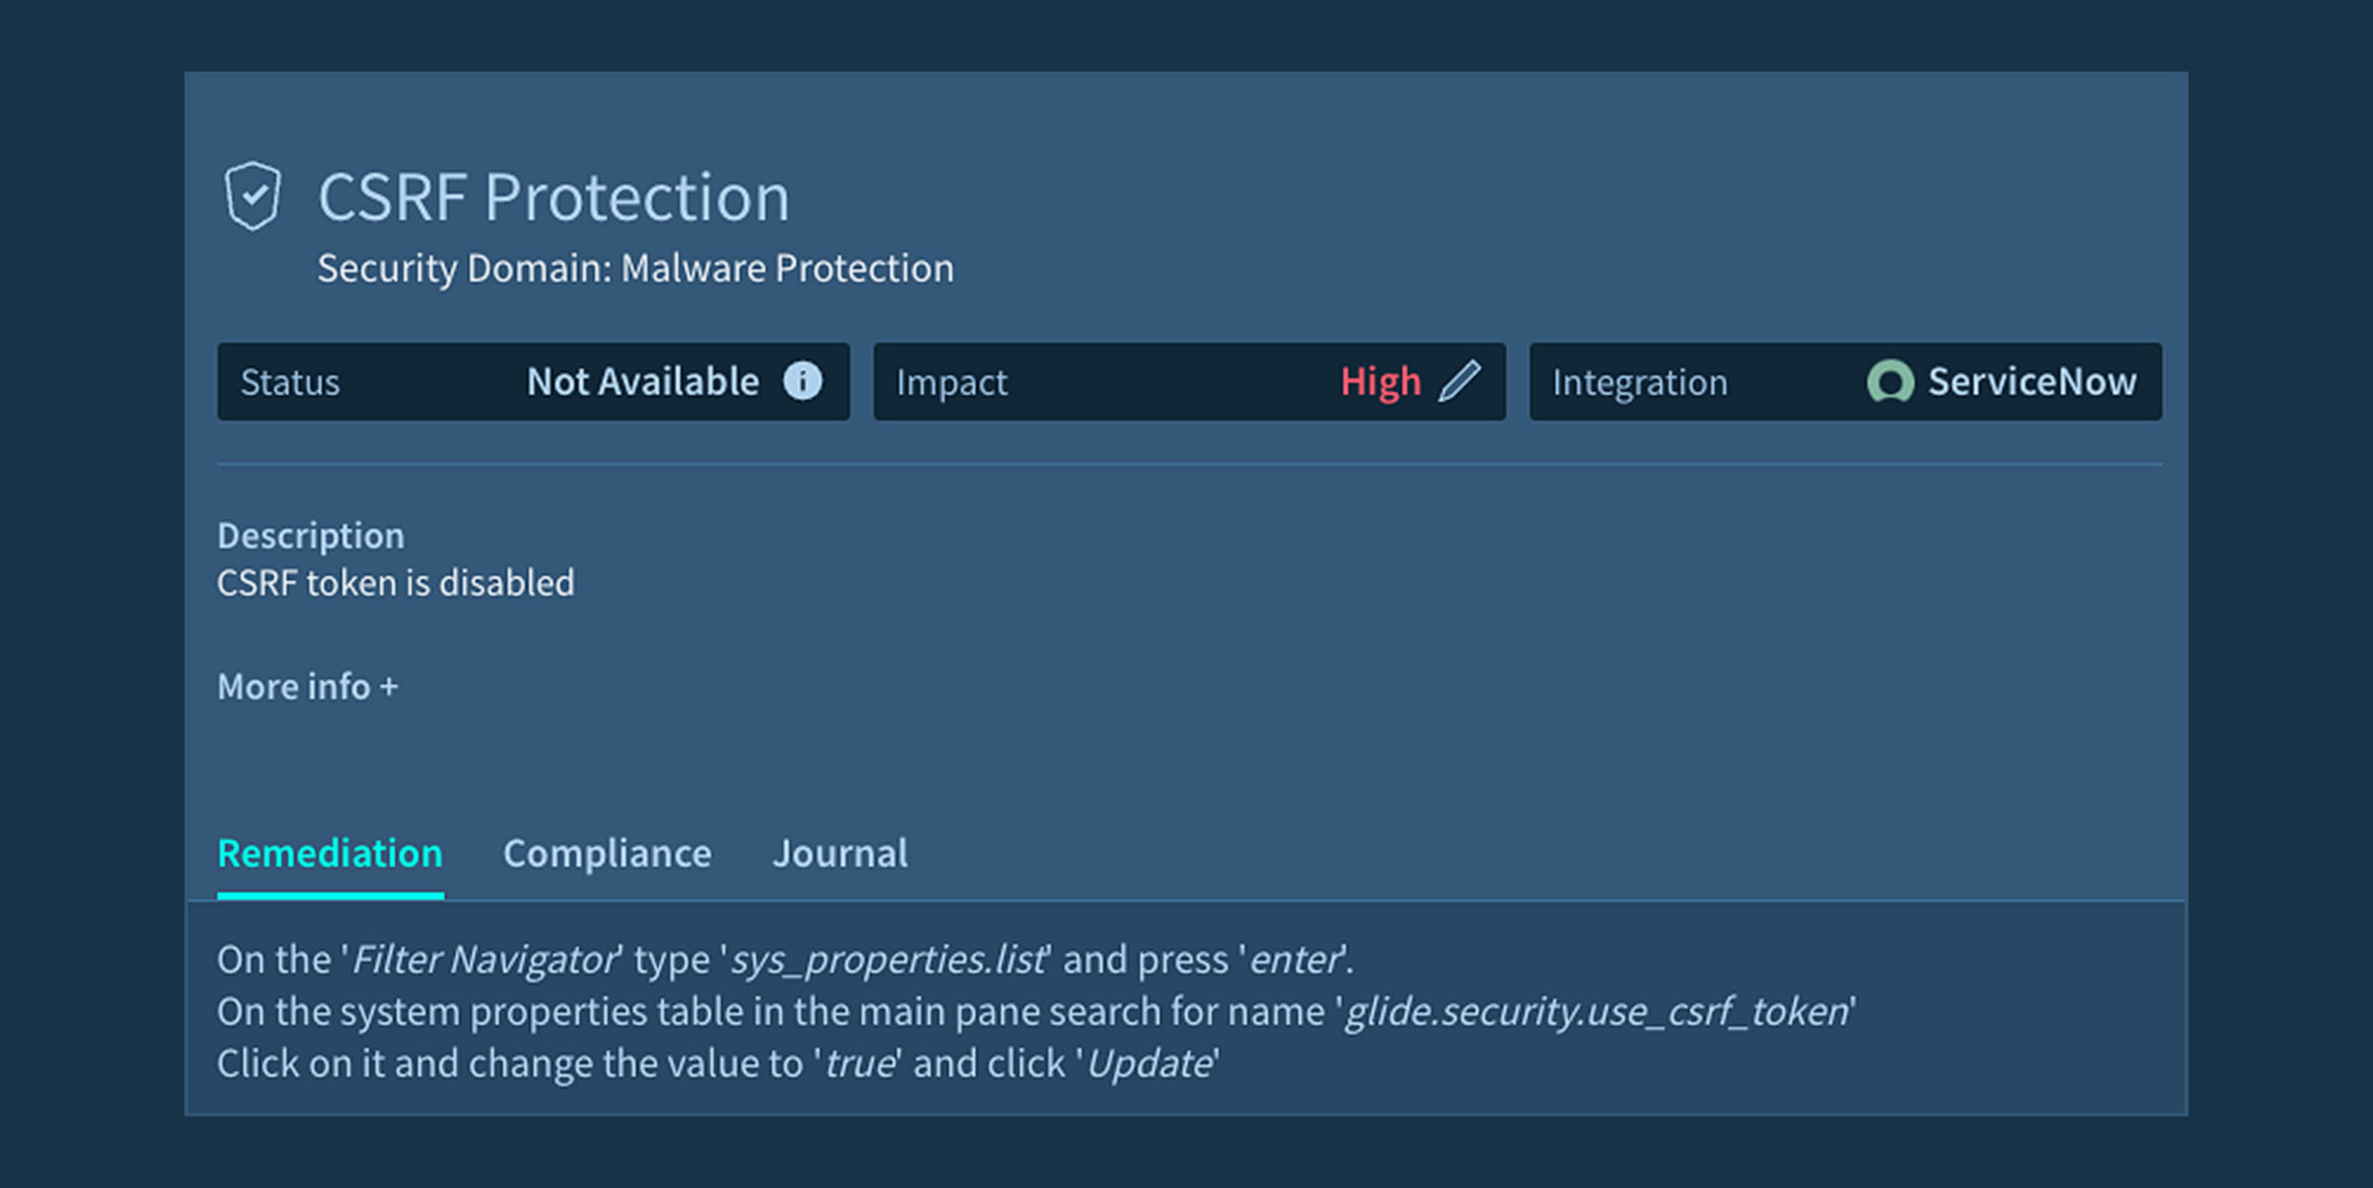Image resolution: width=2373 pixels, height=1188 pixels.
Task: Click the 'CSRF token is disabled' description text
Action: point(396,584)
